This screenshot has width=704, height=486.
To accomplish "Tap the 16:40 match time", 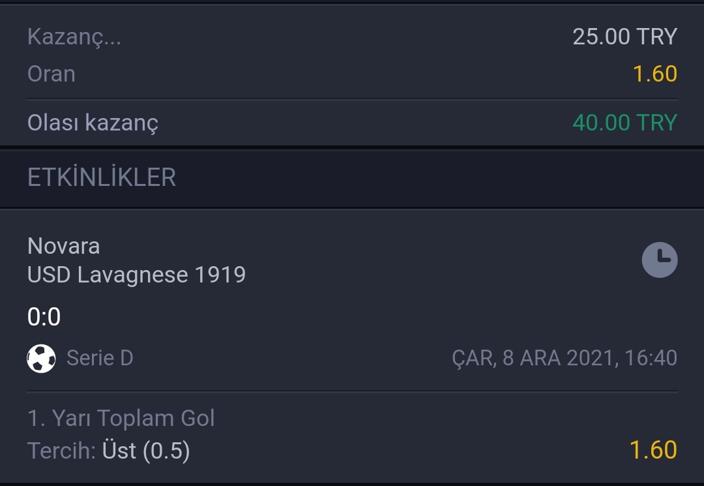I will [x=651, y=358].
